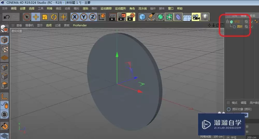Switch to Polygons mode
Viewport: 259px width, 139px height.
(4, 85)
